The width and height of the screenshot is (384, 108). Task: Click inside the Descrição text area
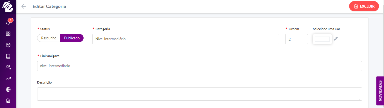[x=199, y=94]
